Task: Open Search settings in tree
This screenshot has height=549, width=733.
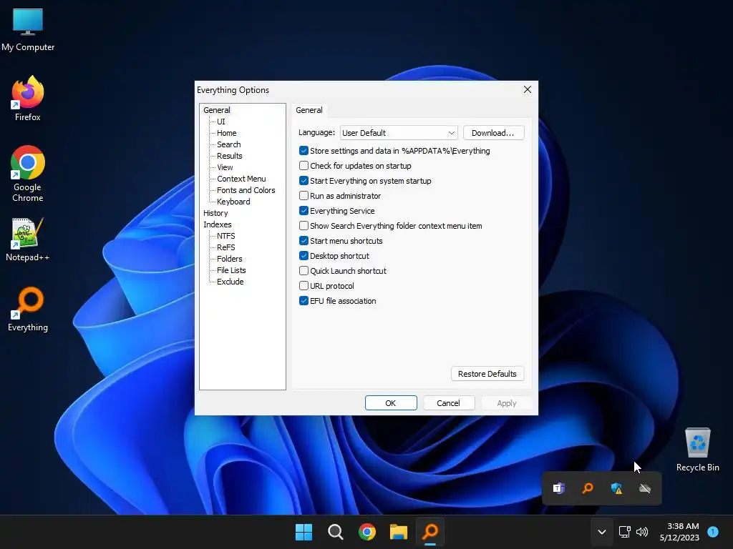Action: (229, 144)
